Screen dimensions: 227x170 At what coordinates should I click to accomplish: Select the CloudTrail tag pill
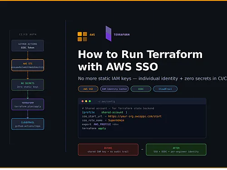pyautogui.click(x=165, y=89)
